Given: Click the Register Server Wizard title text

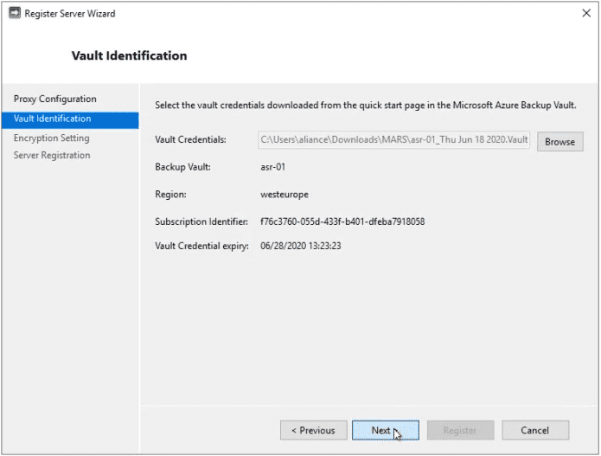Looking at the screenshot, I should click(x=70, y=14).
